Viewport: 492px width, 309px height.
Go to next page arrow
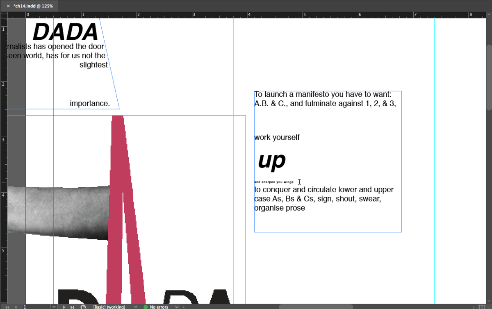64,307
